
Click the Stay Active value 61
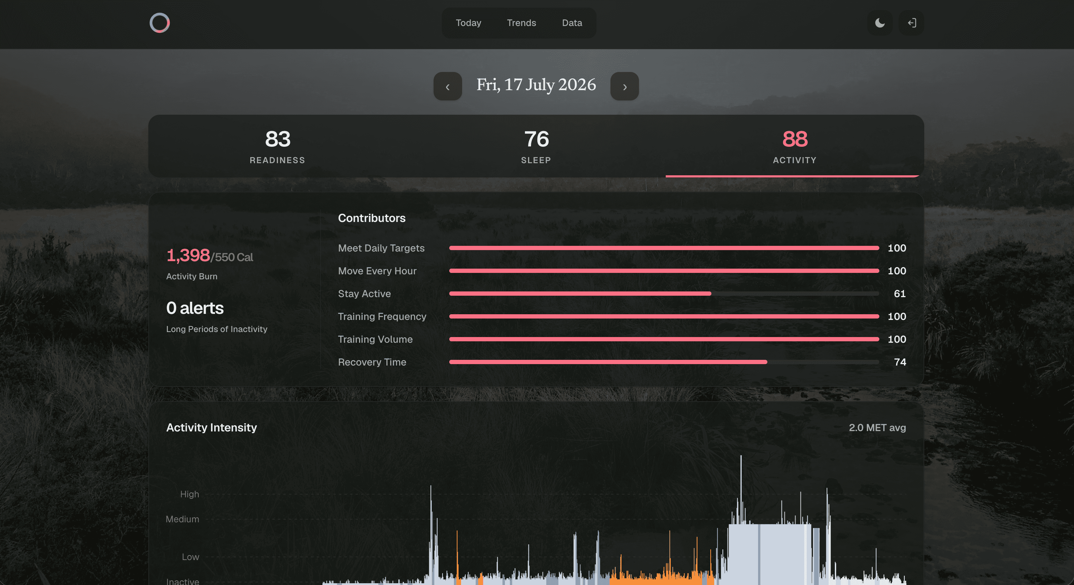(x=899, y=294)
